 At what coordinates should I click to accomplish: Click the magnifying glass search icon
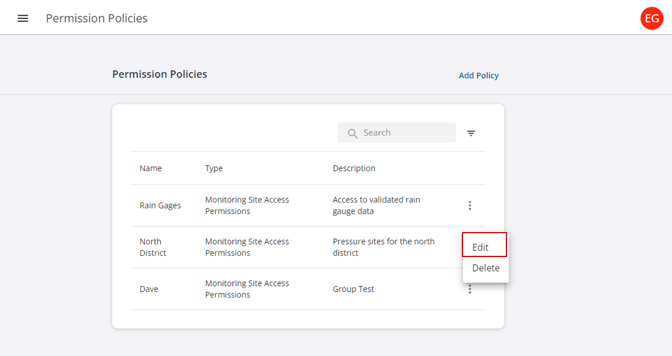tap(352, 133)
